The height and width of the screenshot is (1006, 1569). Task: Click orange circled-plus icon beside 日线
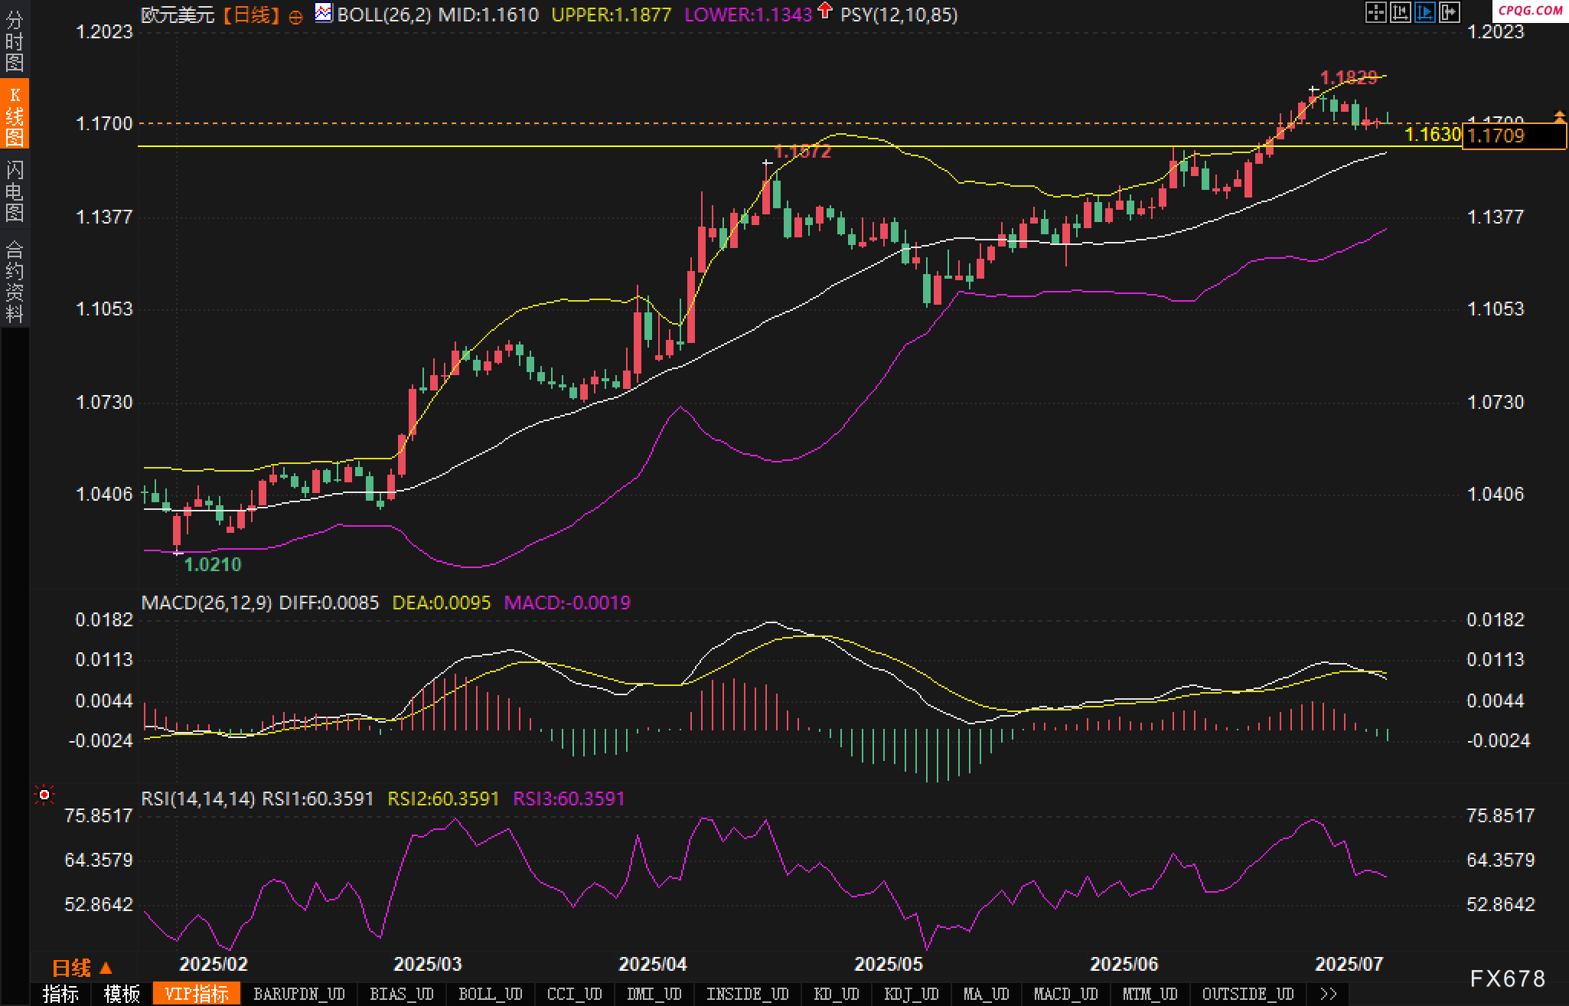click(296, 17)
